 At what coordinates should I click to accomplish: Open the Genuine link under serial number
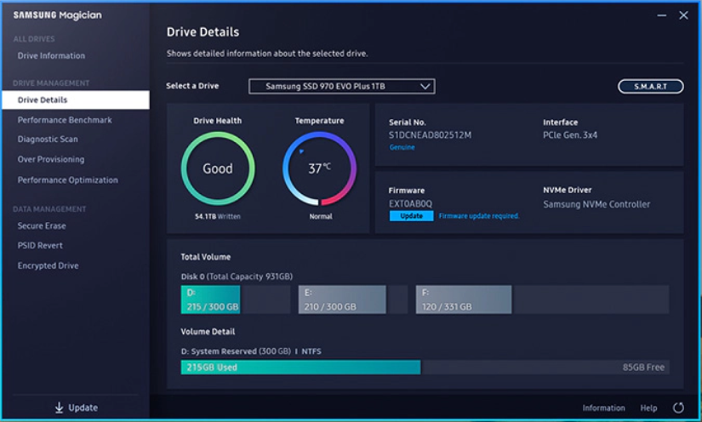[x=402, y=147]
